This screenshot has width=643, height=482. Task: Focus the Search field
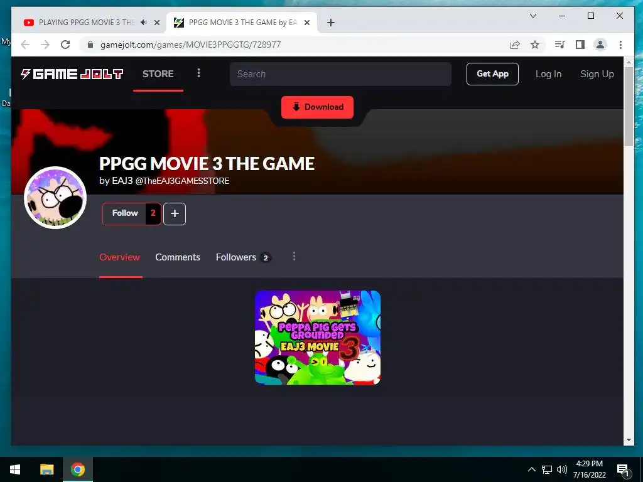click(x=340, y=74)
